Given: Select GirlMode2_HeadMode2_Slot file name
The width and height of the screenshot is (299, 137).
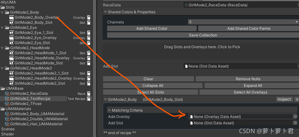Looking at the screenshot, I should coord(40,83).
